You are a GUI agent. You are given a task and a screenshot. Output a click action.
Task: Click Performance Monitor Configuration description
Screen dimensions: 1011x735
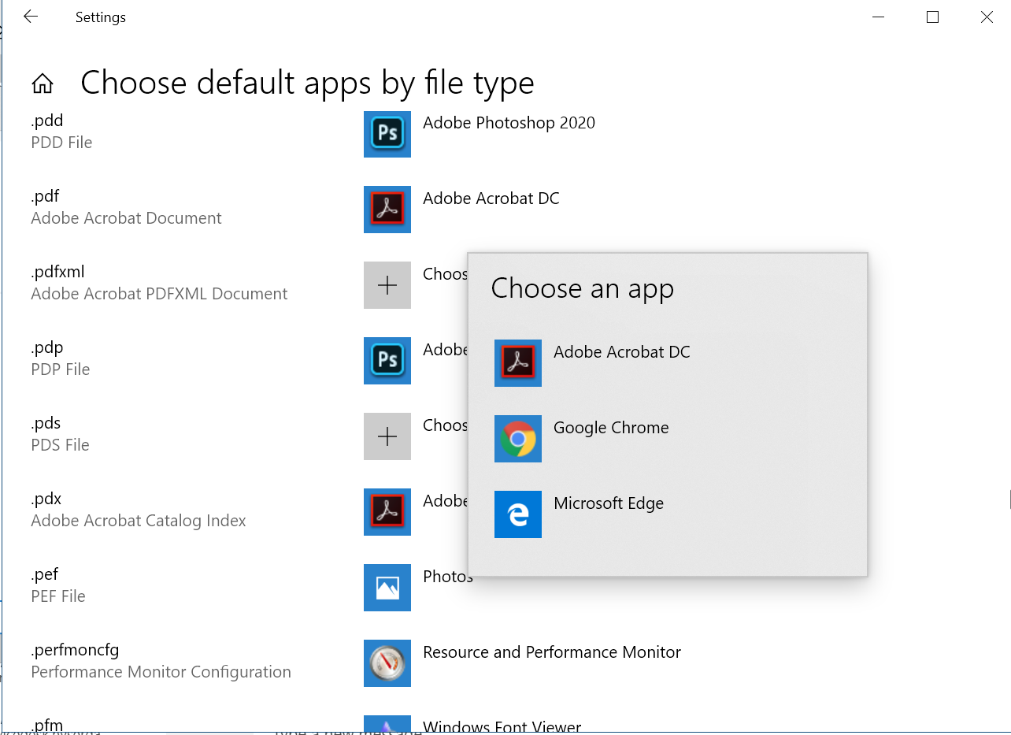point(161,672)
